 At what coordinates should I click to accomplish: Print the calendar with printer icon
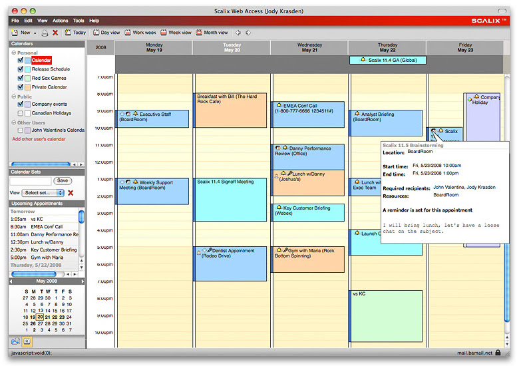tap(45, 33)
